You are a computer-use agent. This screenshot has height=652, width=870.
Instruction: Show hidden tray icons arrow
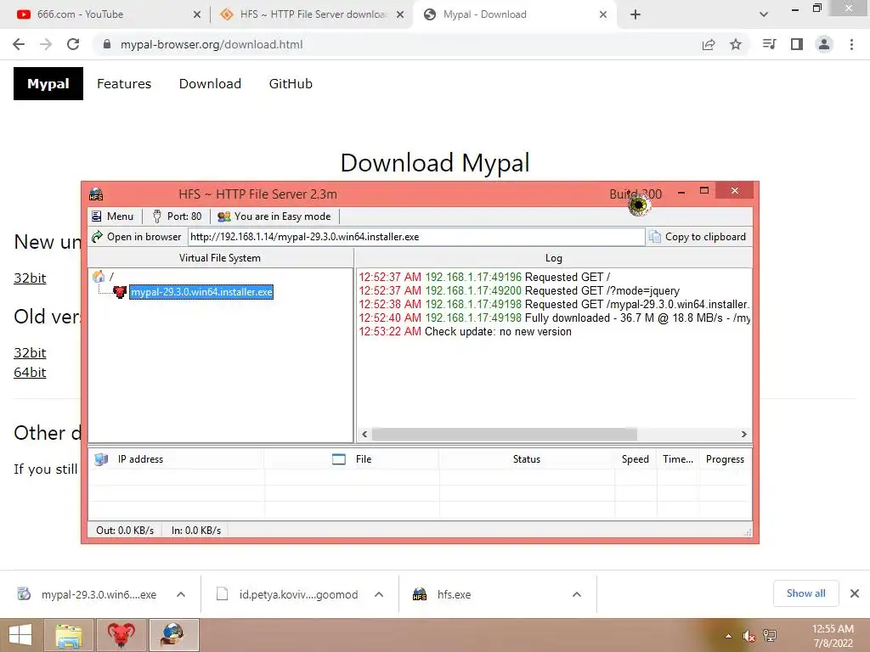point(728,636)
